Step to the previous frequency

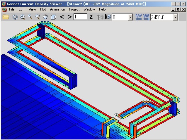tap(138, 17)
